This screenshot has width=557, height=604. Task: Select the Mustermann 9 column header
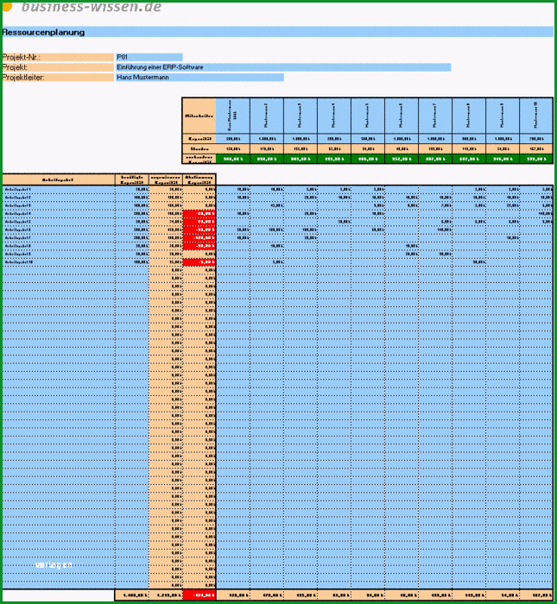(503, 116)
